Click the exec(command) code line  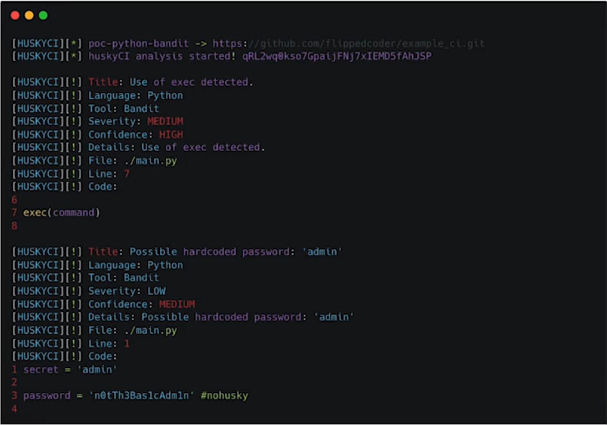(61, 212)
